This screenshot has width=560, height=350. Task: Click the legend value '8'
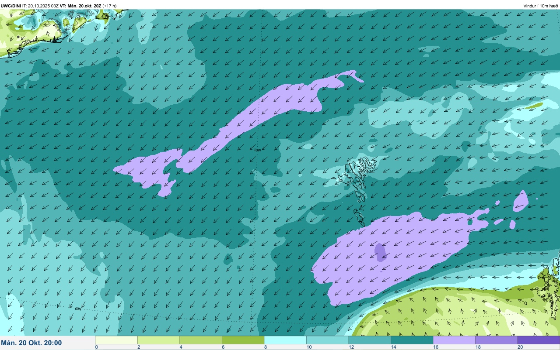pyautogui.click(x=265, y=347)
